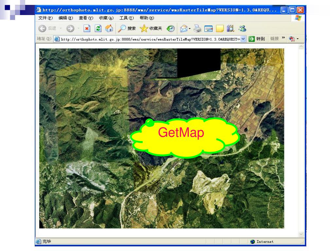335x251 pixels.
Task: Refresh the current page
Action: tap(98, 28)
